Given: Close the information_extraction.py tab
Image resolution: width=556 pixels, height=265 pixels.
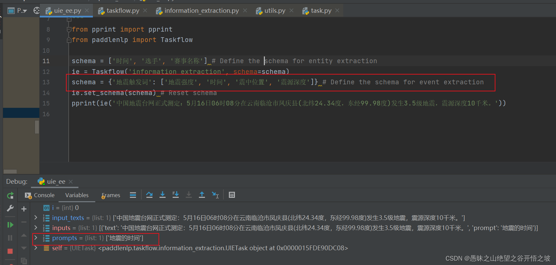Looking at the screenshot, I should point(245,11).
